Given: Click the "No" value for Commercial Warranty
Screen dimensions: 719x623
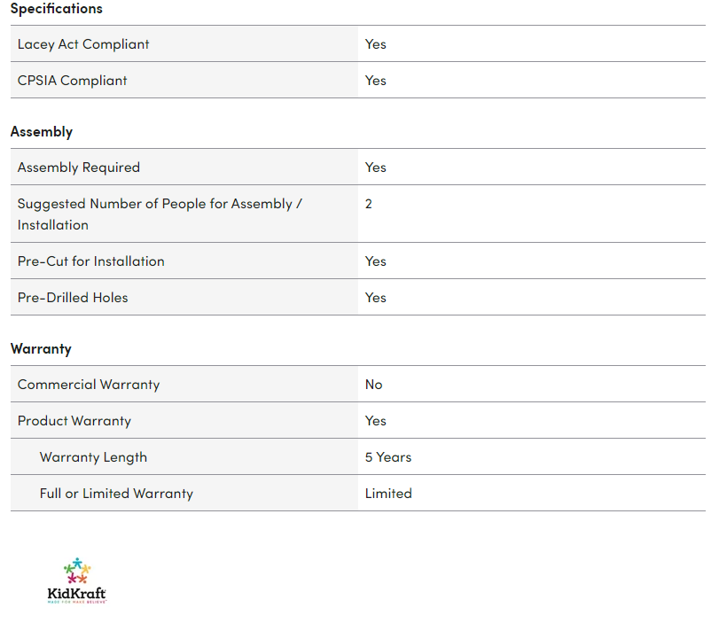Looking at the screenshot, I should (374, 385).
